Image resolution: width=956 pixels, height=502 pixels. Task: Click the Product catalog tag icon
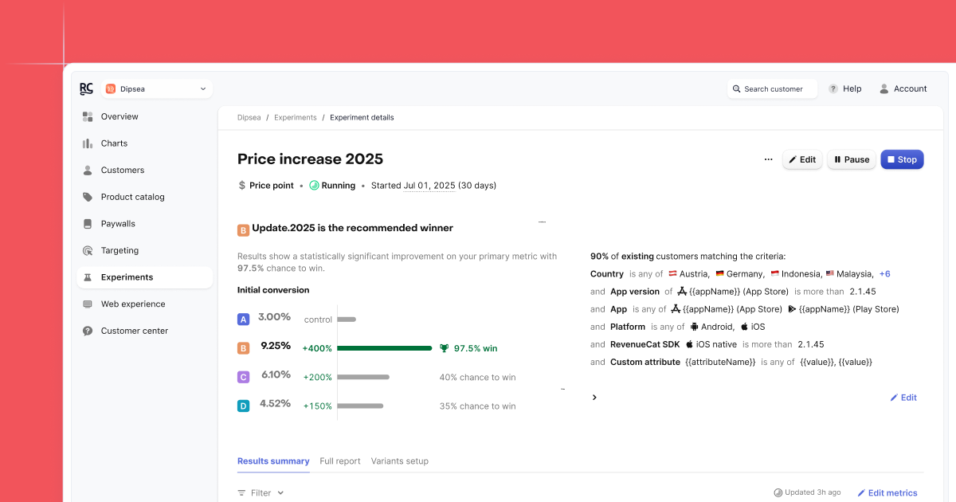(x=88, y=197)
